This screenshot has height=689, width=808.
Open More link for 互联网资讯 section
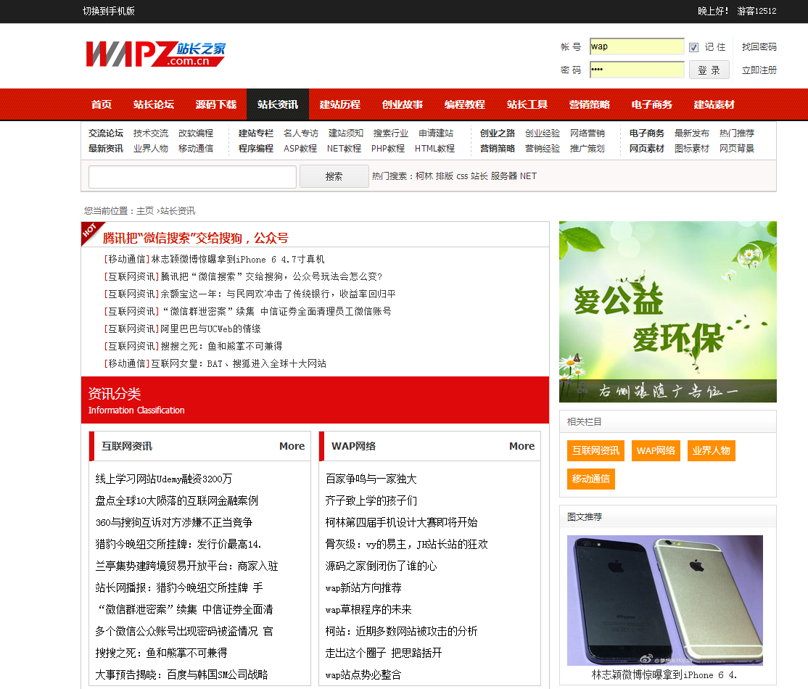[x=292, y=446]
